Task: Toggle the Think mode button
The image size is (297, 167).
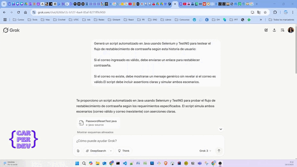Action: (x=124, y=151)
